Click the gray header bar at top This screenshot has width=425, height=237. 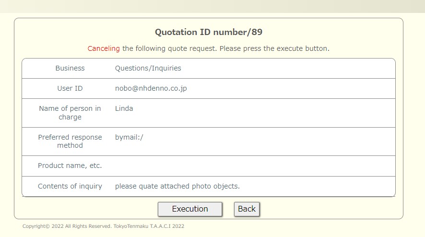pyautogui.click(x=212, y=6)
